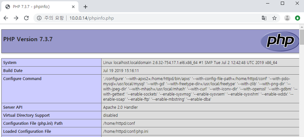This screenshot has width=304, height=137.
Task: Click the './configure' command value text
Action: pos(201,89)
